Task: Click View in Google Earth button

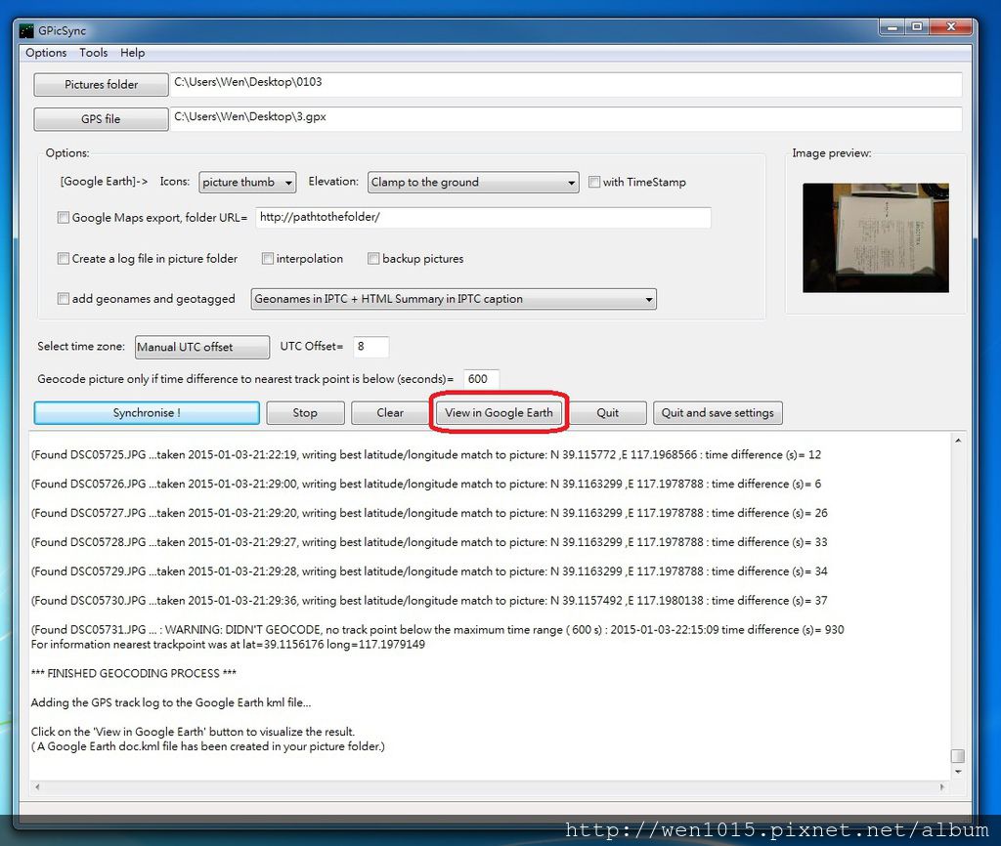Action: click(499, 413)
